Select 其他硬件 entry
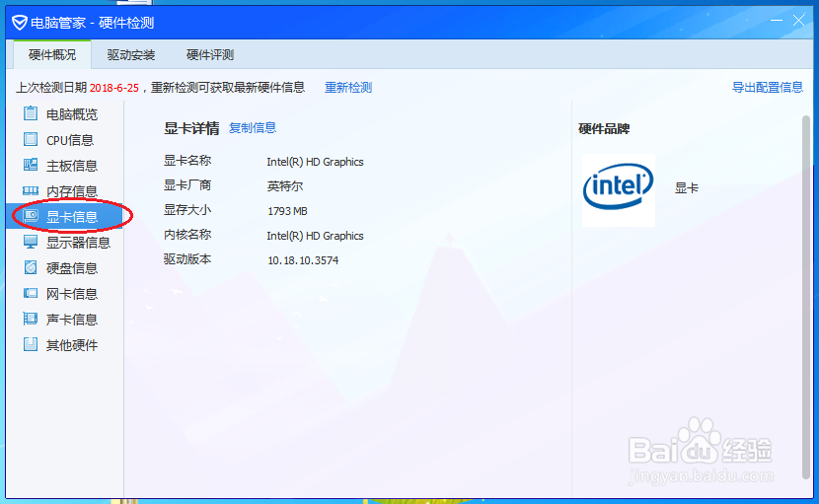819x504 pixels. click(64, 344)
